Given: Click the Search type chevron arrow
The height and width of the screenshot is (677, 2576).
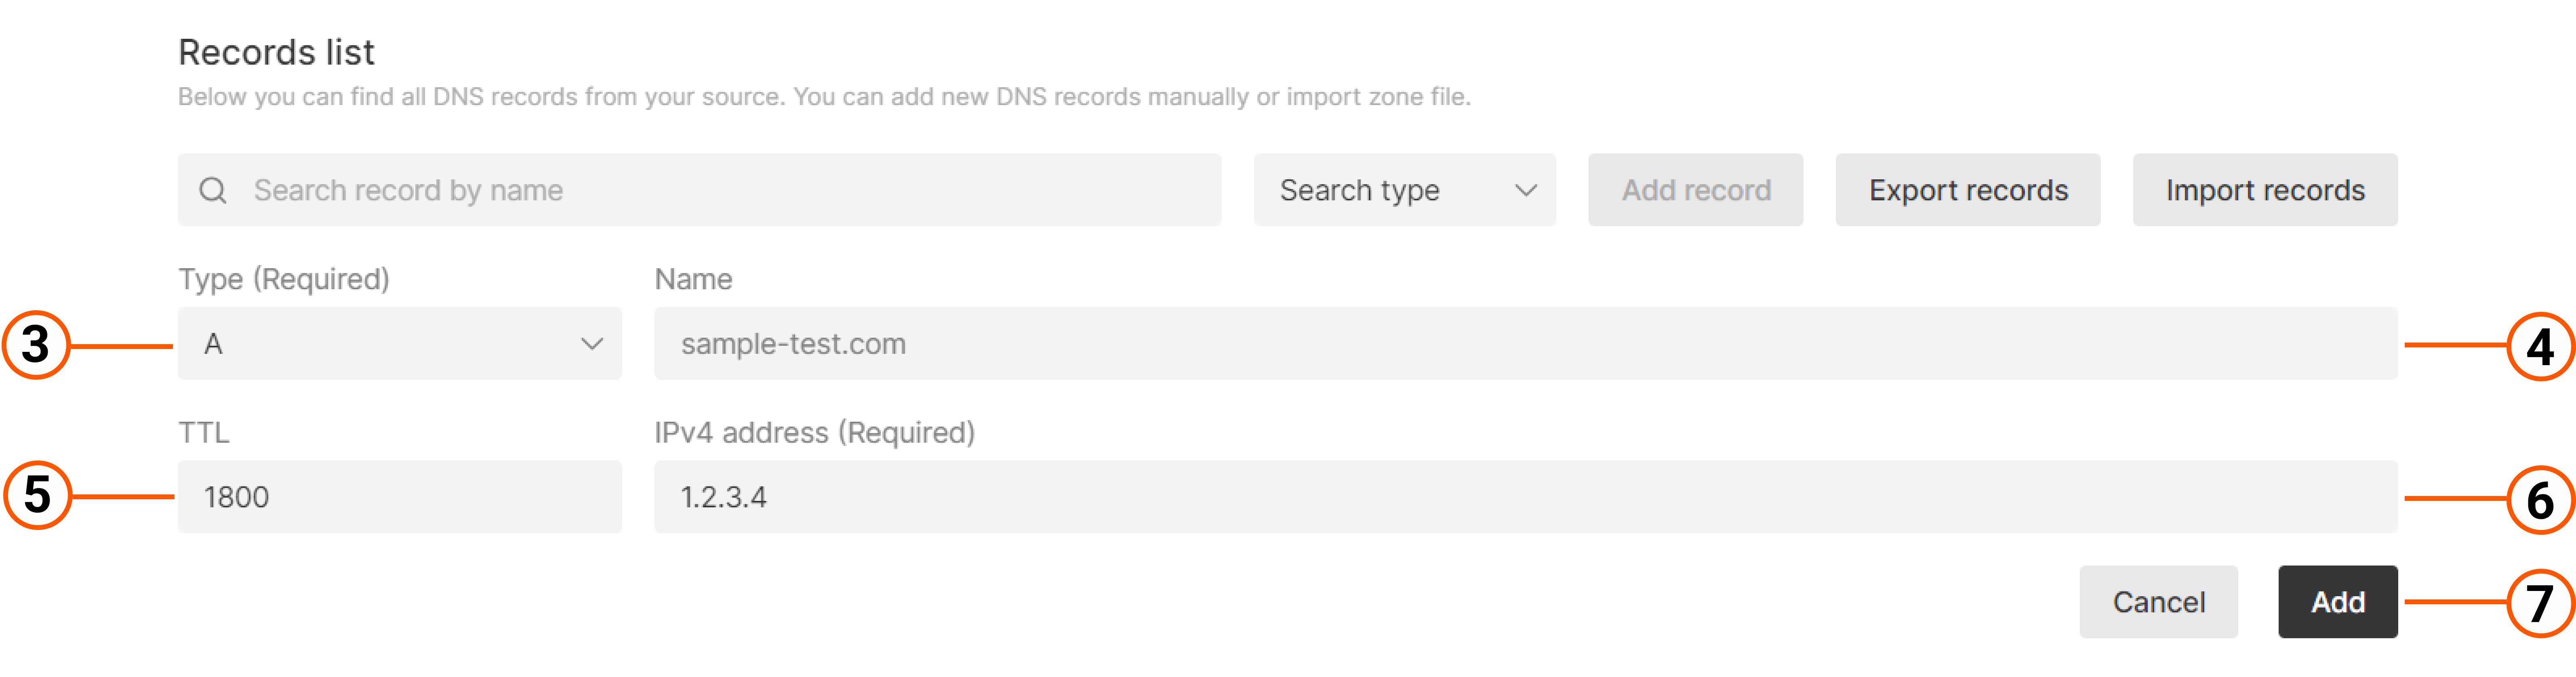Looking at the screenshot, I should (x=1525, y=190).
